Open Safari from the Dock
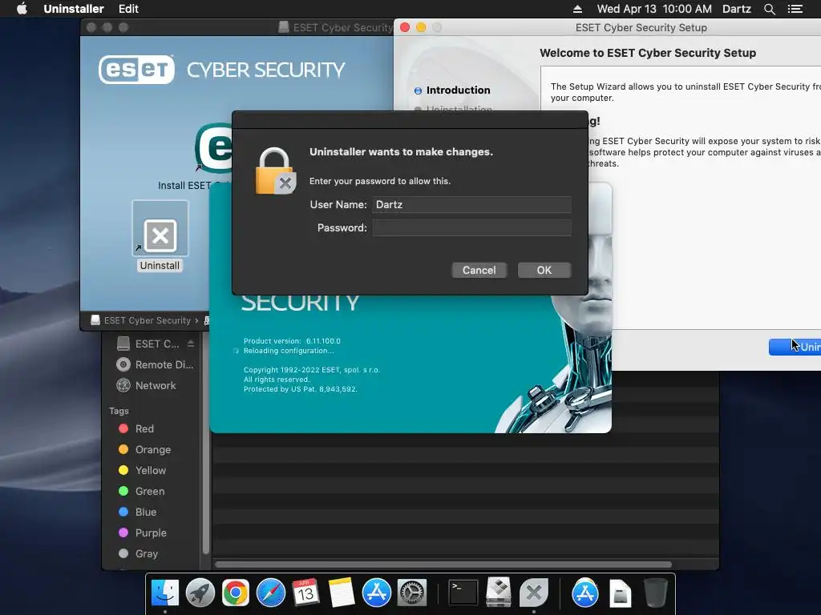Image resolution: width=821 pixels, height=615 pixels. (x=271, y=593)
